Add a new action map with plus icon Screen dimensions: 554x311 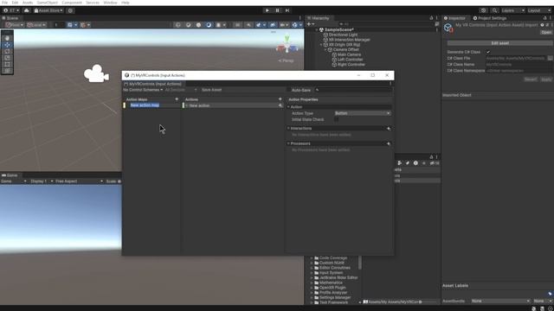coord(177,99)
